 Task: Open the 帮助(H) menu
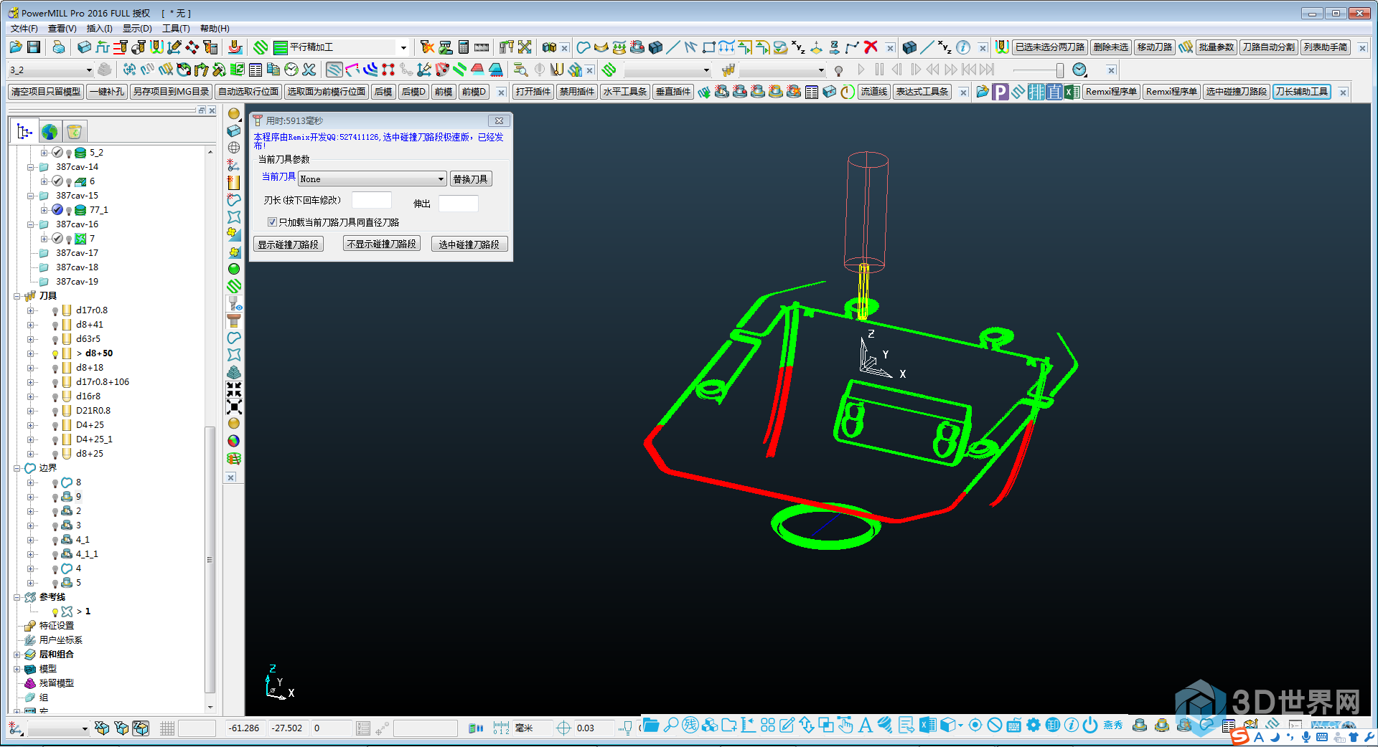(215, 29)
